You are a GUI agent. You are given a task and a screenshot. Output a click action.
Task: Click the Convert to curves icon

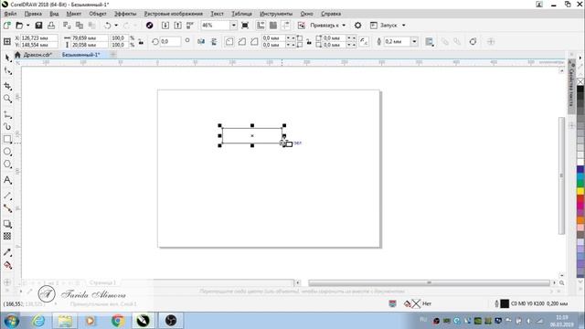473,41
